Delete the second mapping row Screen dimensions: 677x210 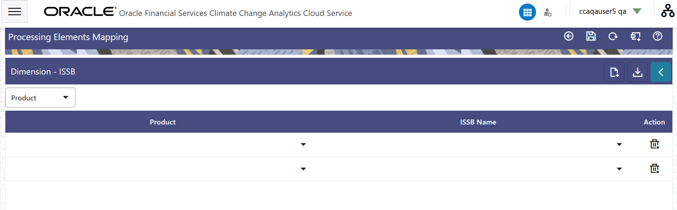655,168
